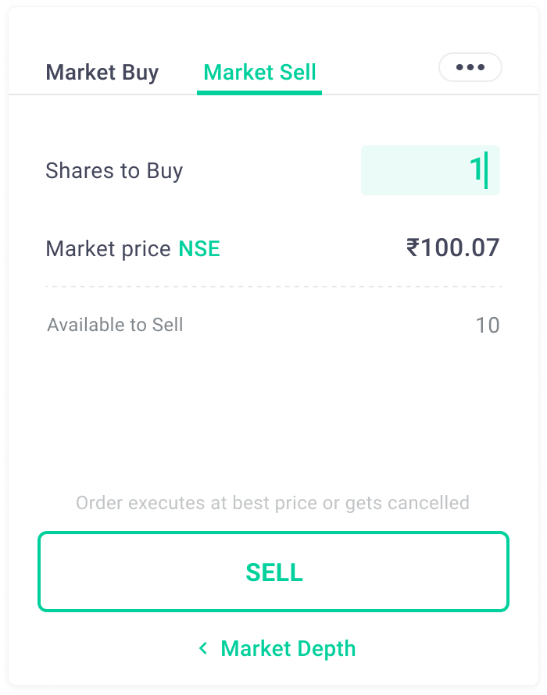Click the back chevron beside Market Depth
The width and height of the screenshot is (547, 695).
click(x=205, y=647)
